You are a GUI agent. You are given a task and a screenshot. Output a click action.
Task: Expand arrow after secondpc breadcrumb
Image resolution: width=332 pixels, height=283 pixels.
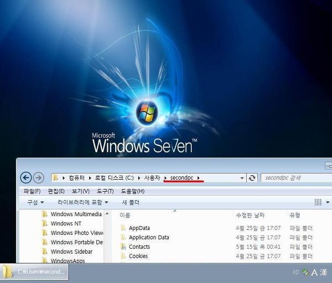click(199, 178)
